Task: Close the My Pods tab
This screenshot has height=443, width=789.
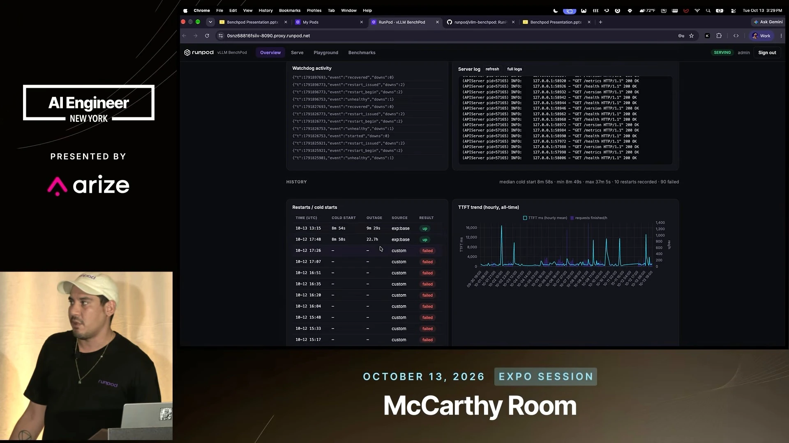Action: pyautogui.click(x=362, y=22)
